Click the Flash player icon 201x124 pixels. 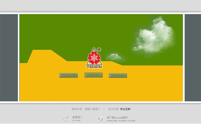pyautogui.click(x=101, y=119)
